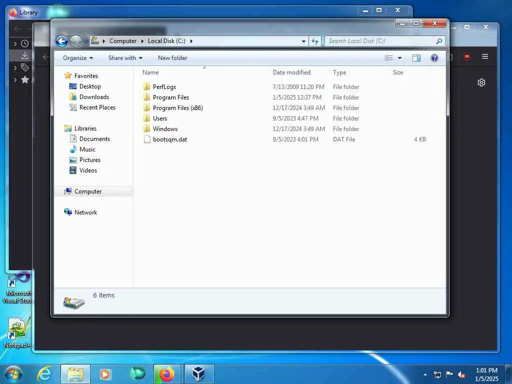Select the Program Files folder
The image size is (512, 384).
(171, 97)
